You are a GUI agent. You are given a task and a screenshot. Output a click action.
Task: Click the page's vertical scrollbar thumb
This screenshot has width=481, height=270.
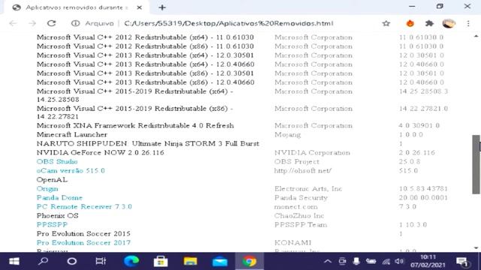click(x=476, y=164)
